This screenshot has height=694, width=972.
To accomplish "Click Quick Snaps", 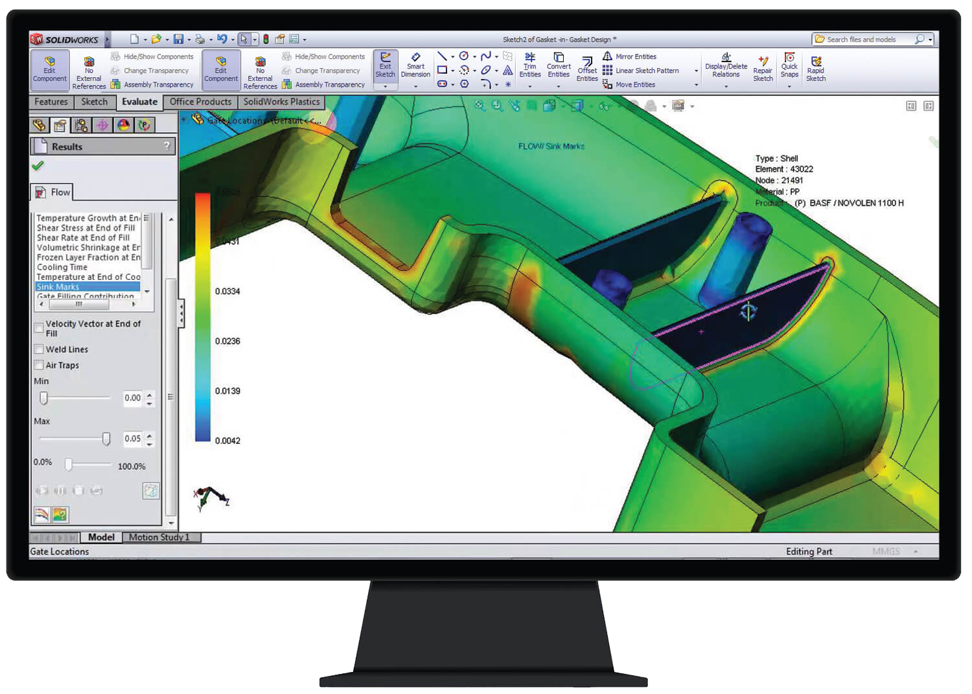I will [x=789, y=65].
